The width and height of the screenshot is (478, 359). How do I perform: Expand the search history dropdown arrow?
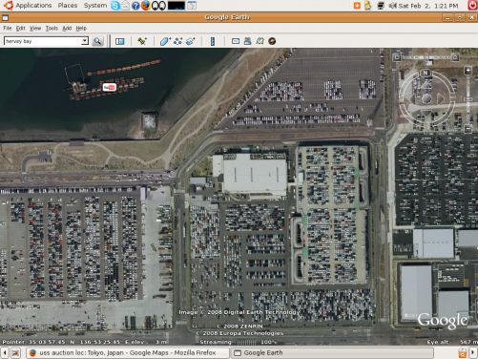(x=85, y=41)
